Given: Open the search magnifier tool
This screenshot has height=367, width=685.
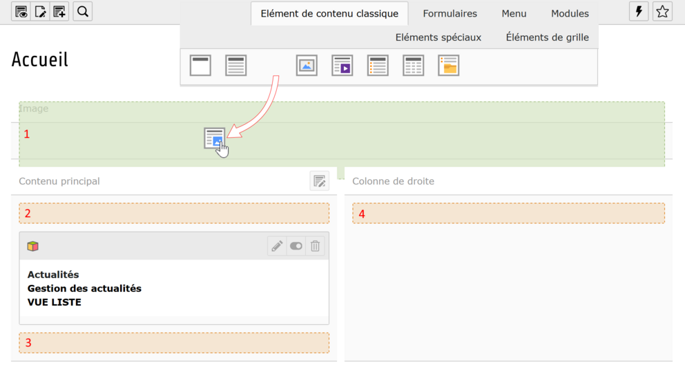Looking at the screenshot, I should pos(82,12).
